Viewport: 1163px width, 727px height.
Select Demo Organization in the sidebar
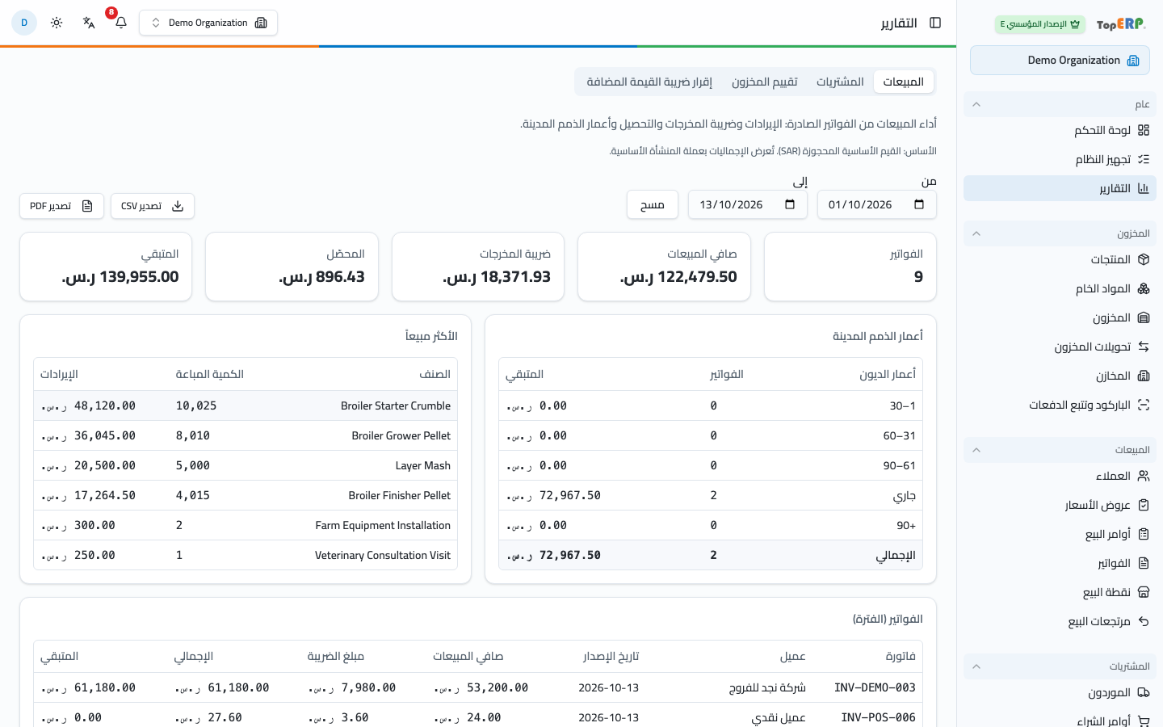(x=1060, y=61)
